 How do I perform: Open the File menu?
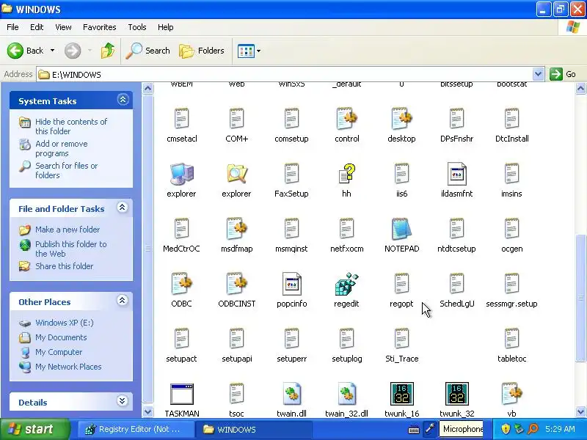click(12, 27)
